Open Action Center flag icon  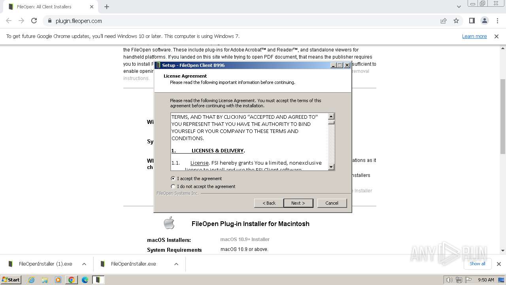(469, 280)
